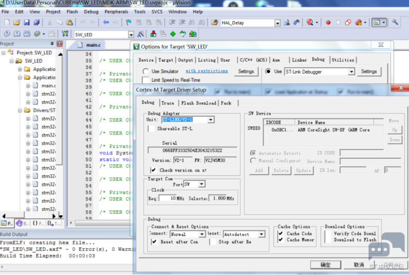Rebuild all target files icon
Screen dimensions: 409x275
tap(27, 34)
